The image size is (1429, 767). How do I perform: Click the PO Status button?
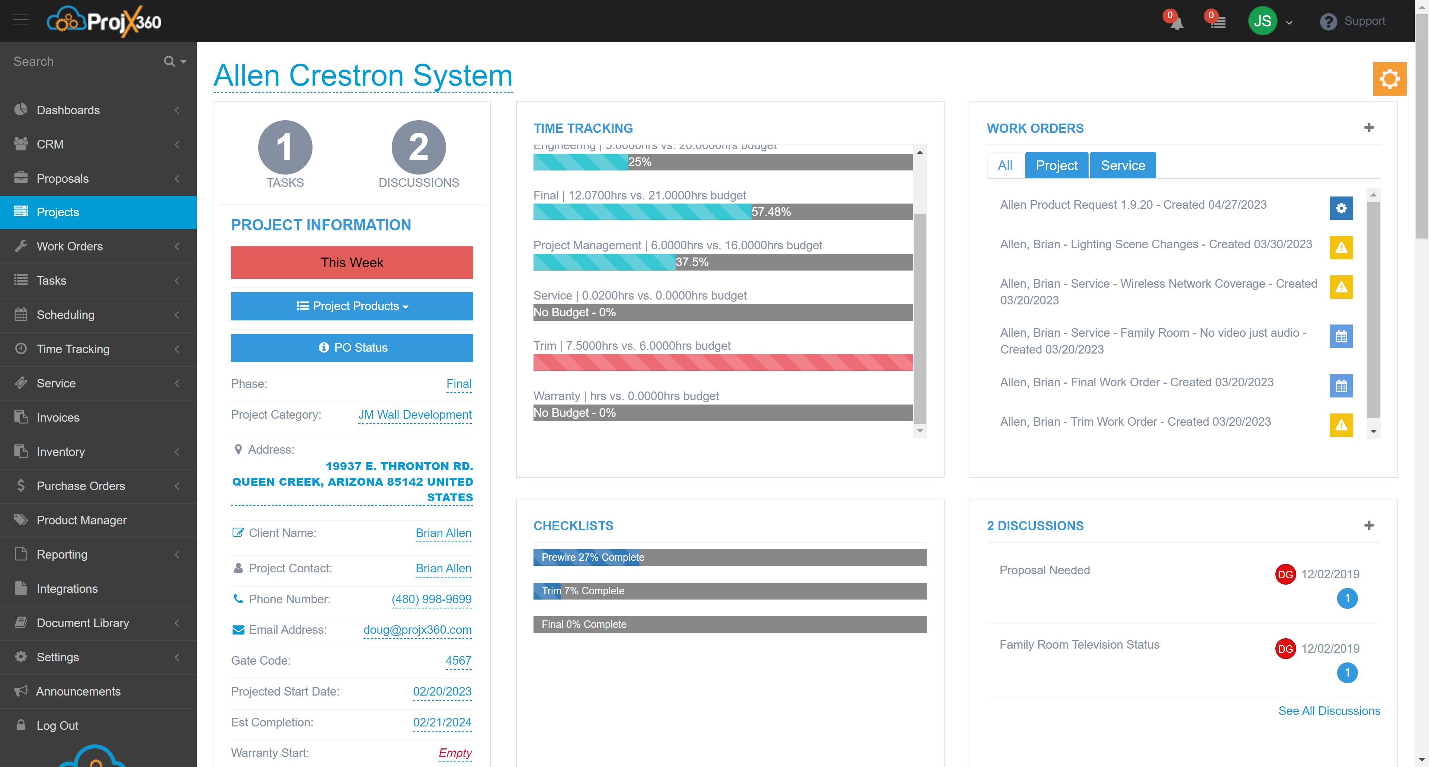(x=352, y=348)
